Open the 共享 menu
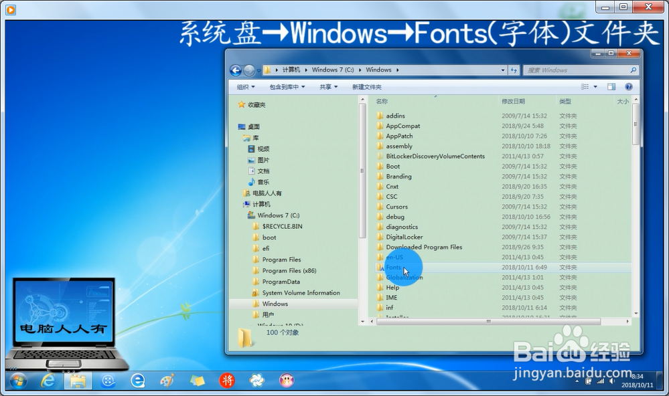This screenshot has height=396, width=669. pyautogui.click(x=329, y=87)
